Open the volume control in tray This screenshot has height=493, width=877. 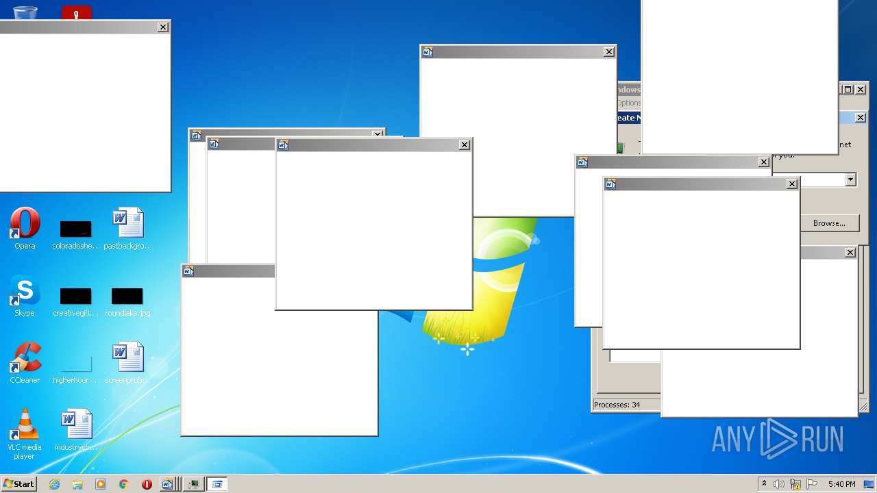[779, 484]
